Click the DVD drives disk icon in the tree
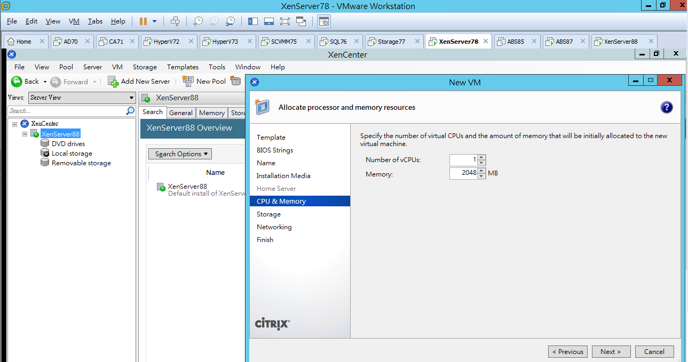The height and width of the screenshot is (362, 688). pyautogui.click(x=45, y=143)
